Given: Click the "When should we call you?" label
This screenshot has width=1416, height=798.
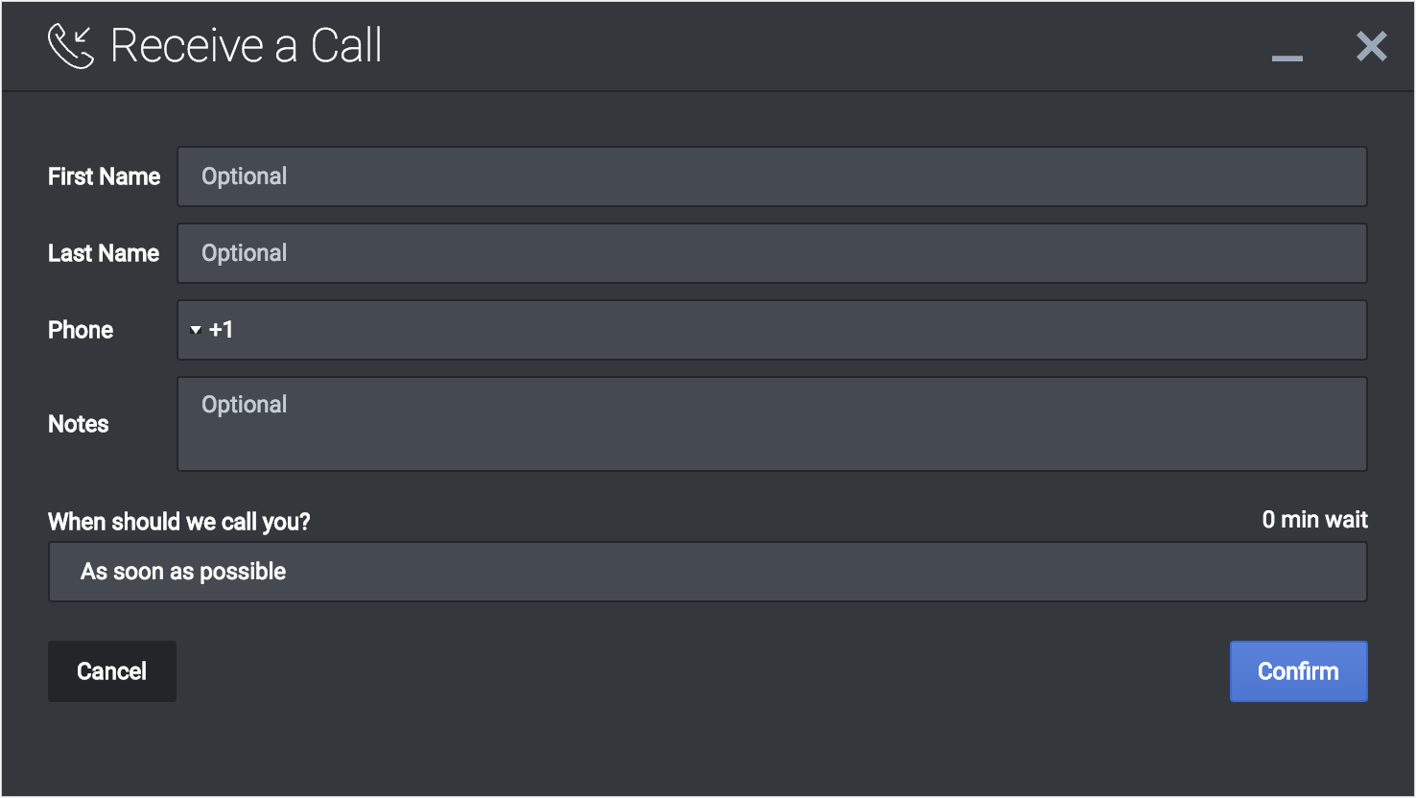Looking at the screenshot, I should [179, 522].
